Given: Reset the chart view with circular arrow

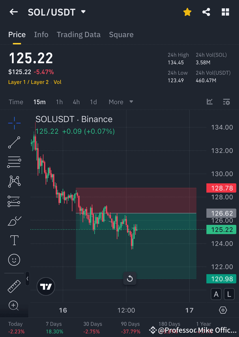Looking at the screenshot, I should (x=130, y=278).
